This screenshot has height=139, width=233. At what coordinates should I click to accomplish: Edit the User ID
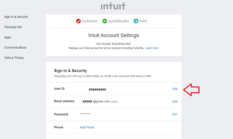[175, 89]
